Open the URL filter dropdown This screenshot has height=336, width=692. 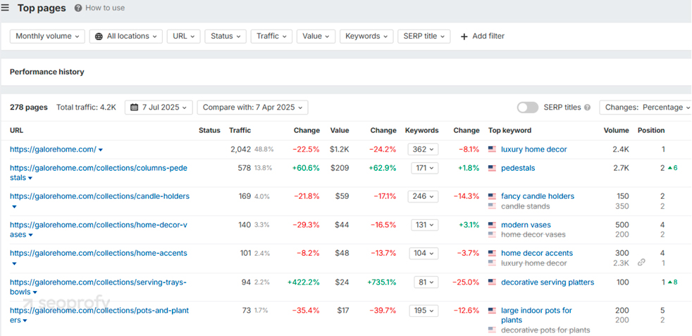coord(184,36)
